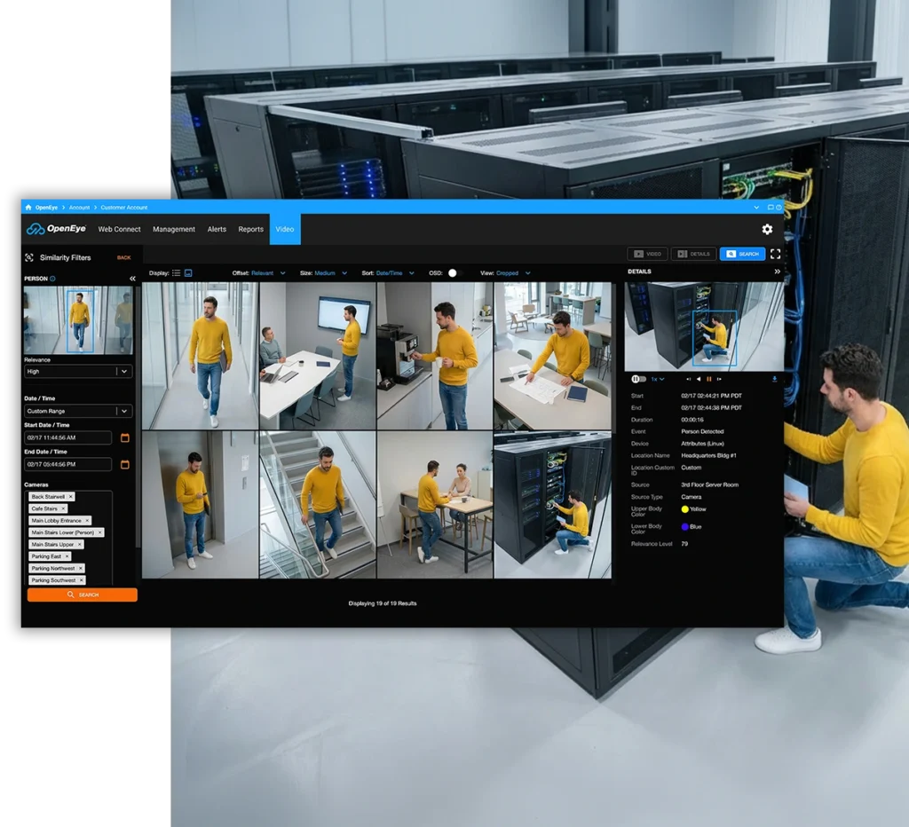
Task: Pause the video in the Details player
Action: coord(708,379)
